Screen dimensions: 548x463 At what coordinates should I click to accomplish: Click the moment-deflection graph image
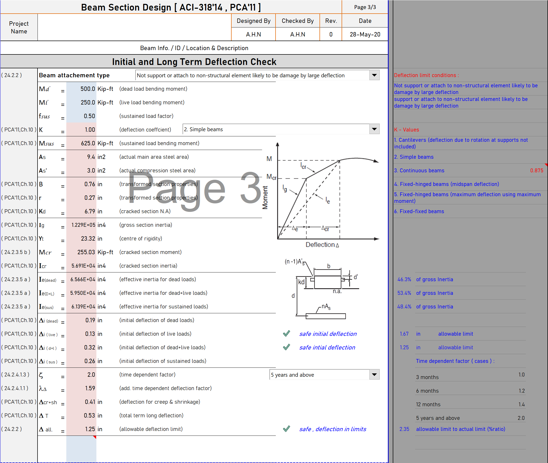click(321, 195)
